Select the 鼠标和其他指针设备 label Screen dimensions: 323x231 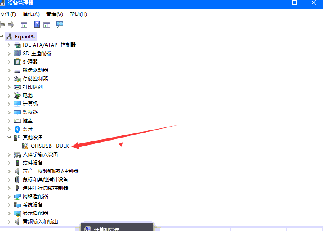point(45,180)
